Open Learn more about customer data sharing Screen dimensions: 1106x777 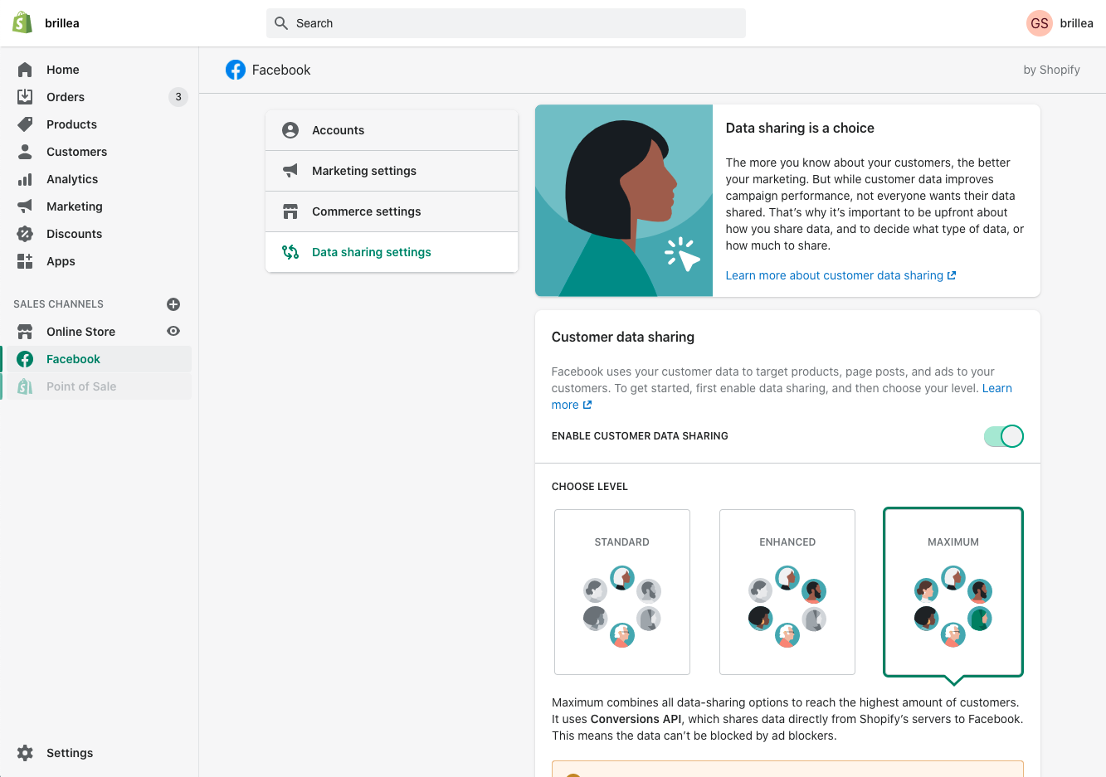pos(840,275)
